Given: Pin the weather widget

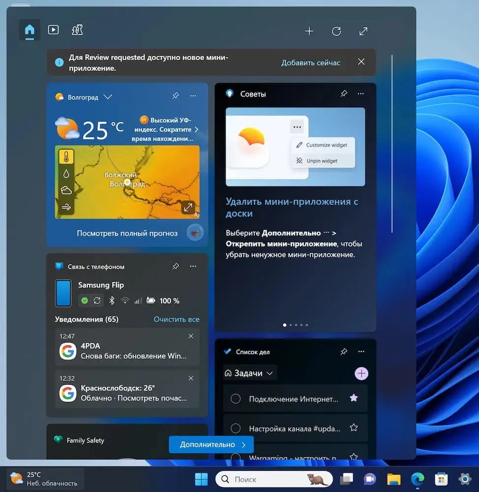Looking at the screenshot, I should tap(176, 96).
